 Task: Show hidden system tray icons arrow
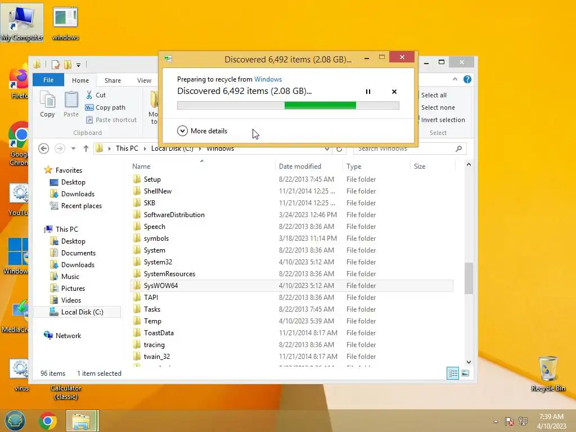pyautogui.click(x=496, y=421)
